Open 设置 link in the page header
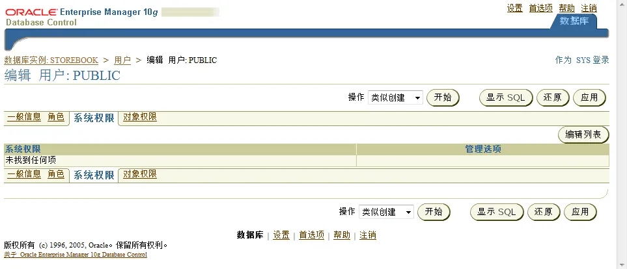The height and width of the screenshot is (269, 627). (514, 8)
